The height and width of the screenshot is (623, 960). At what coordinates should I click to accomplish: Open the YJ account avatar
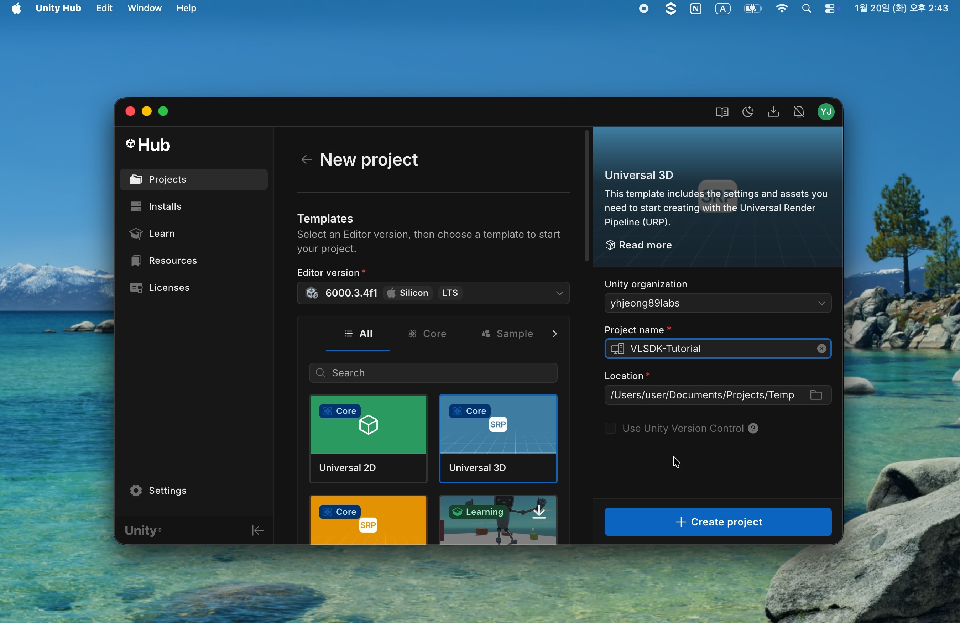(x=826, y=112)
